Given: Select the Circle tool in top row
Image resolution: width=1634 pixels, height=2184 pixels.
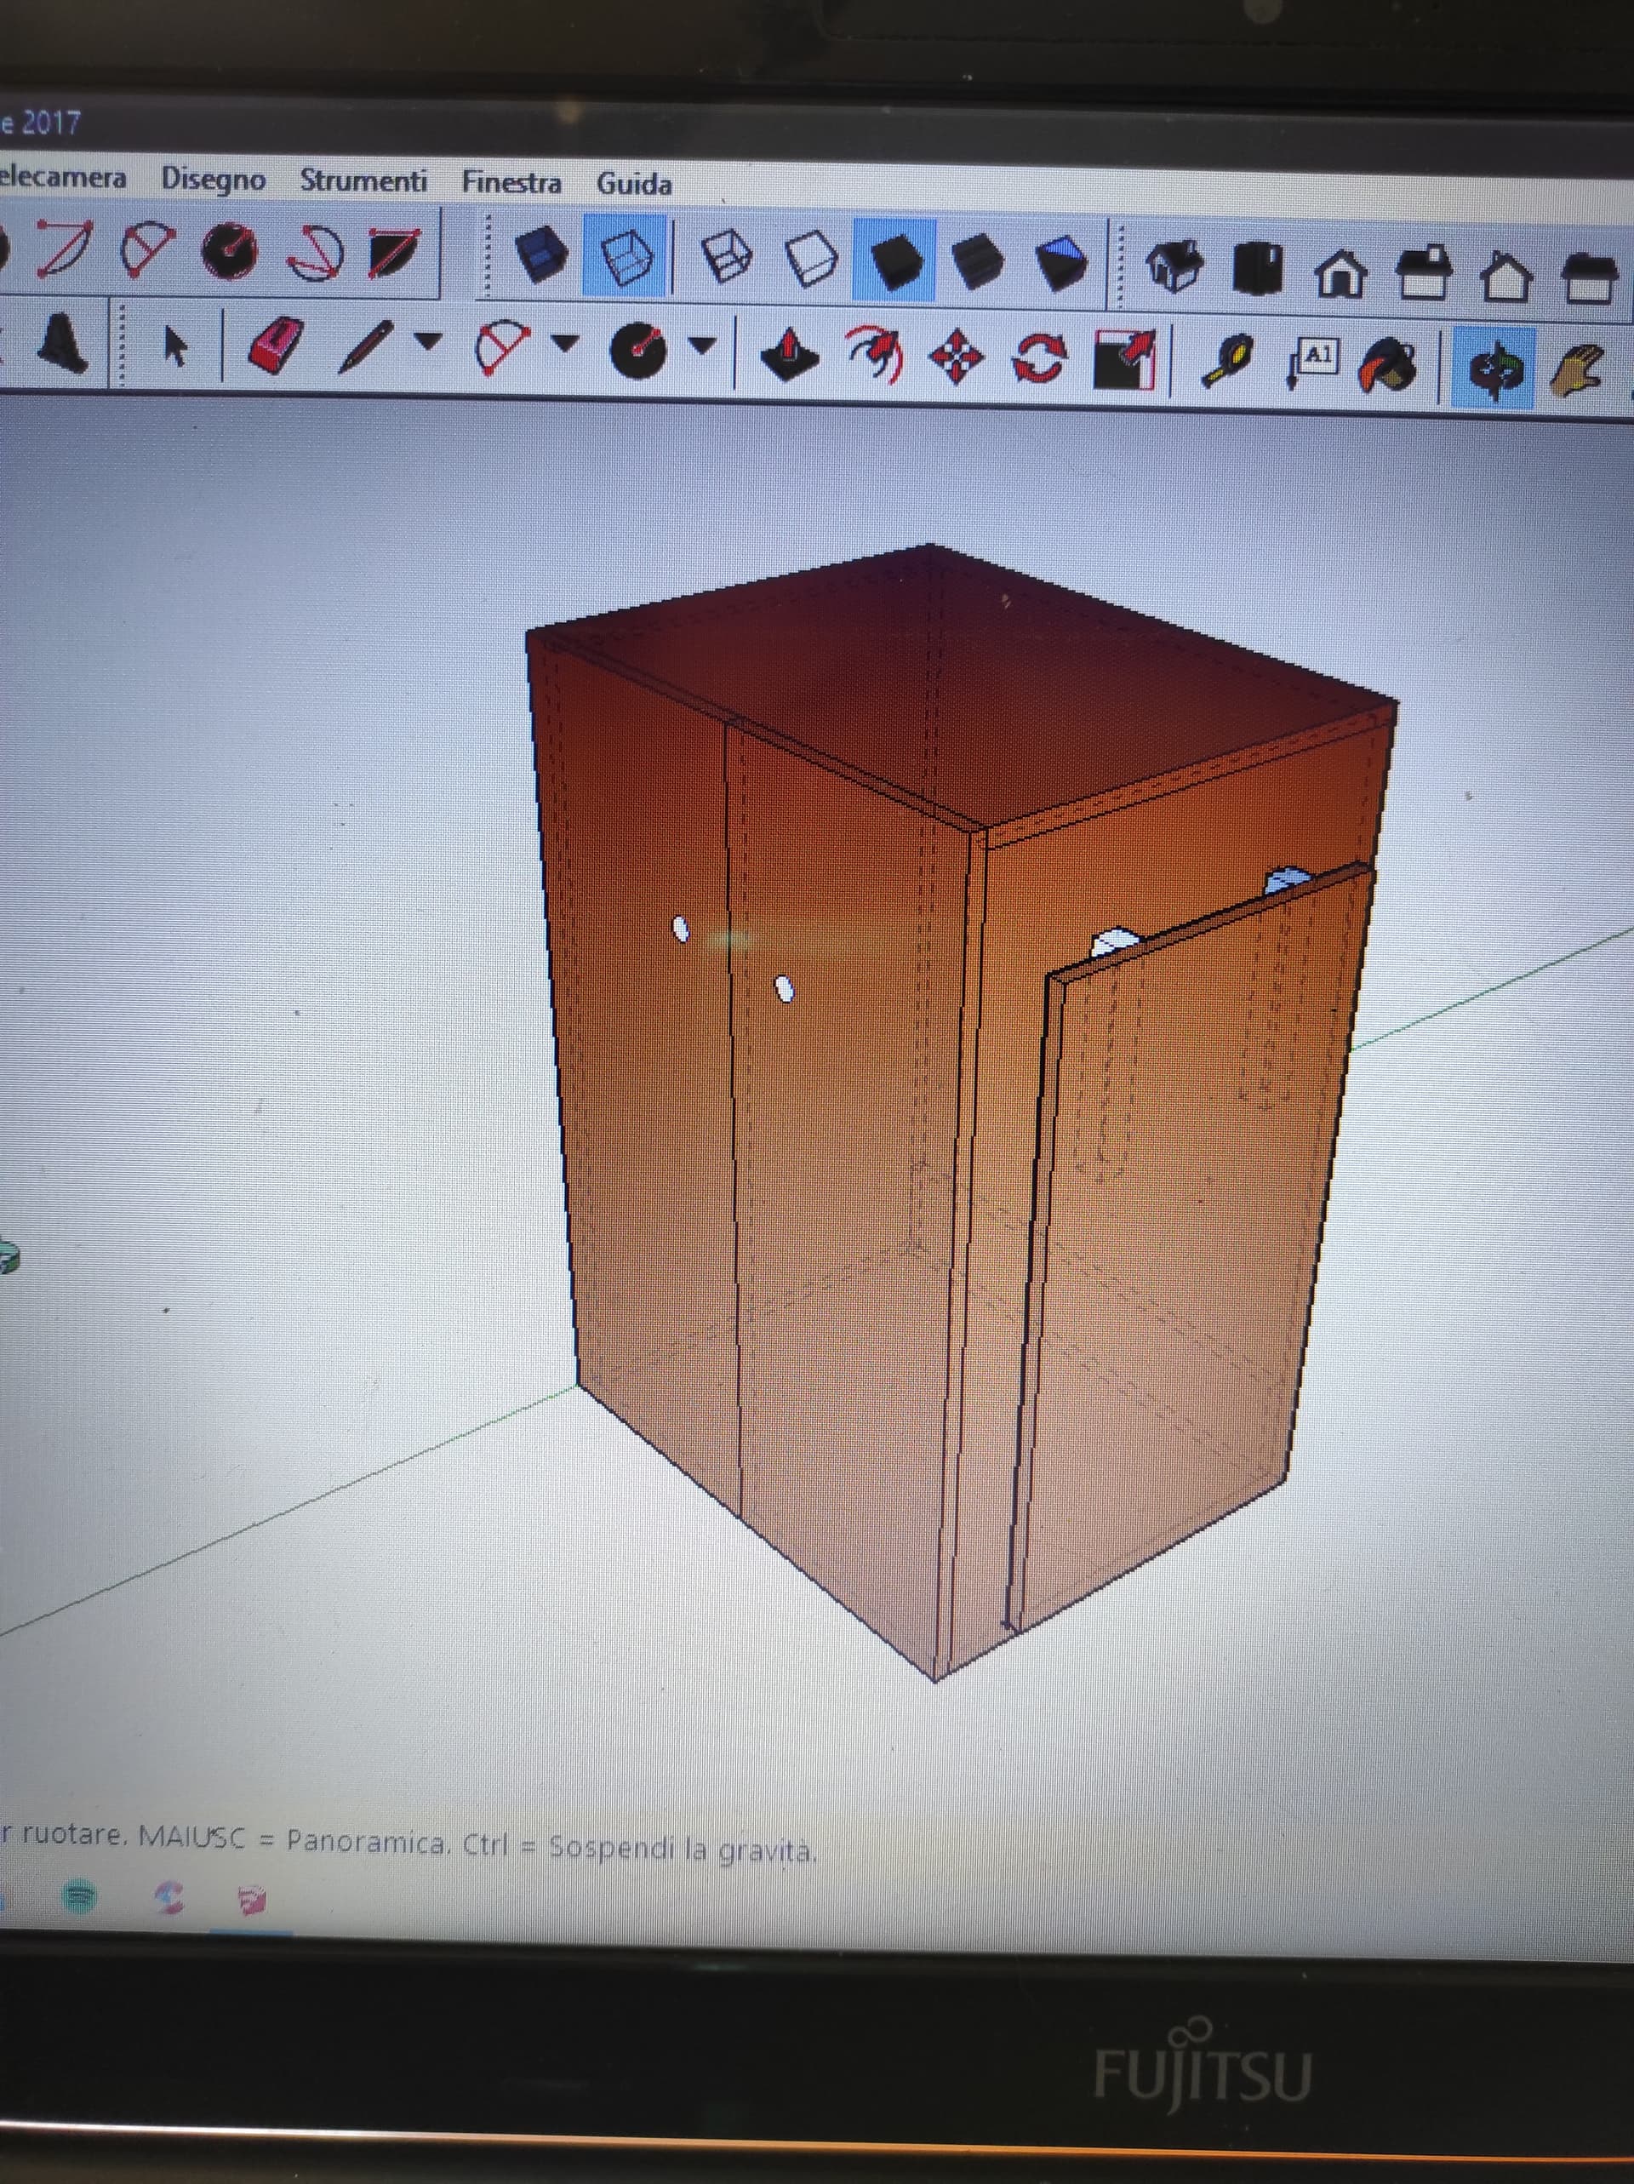Looking at the screenshot, I should [229, 251].
